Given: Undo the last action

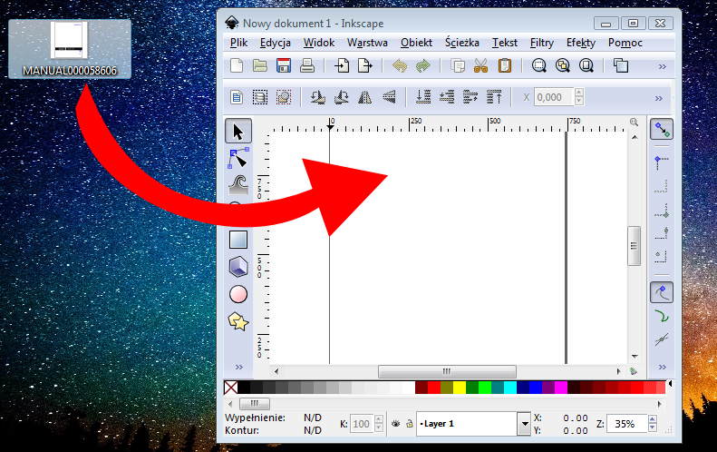Looking at the screenshot, I should (400, 65).
